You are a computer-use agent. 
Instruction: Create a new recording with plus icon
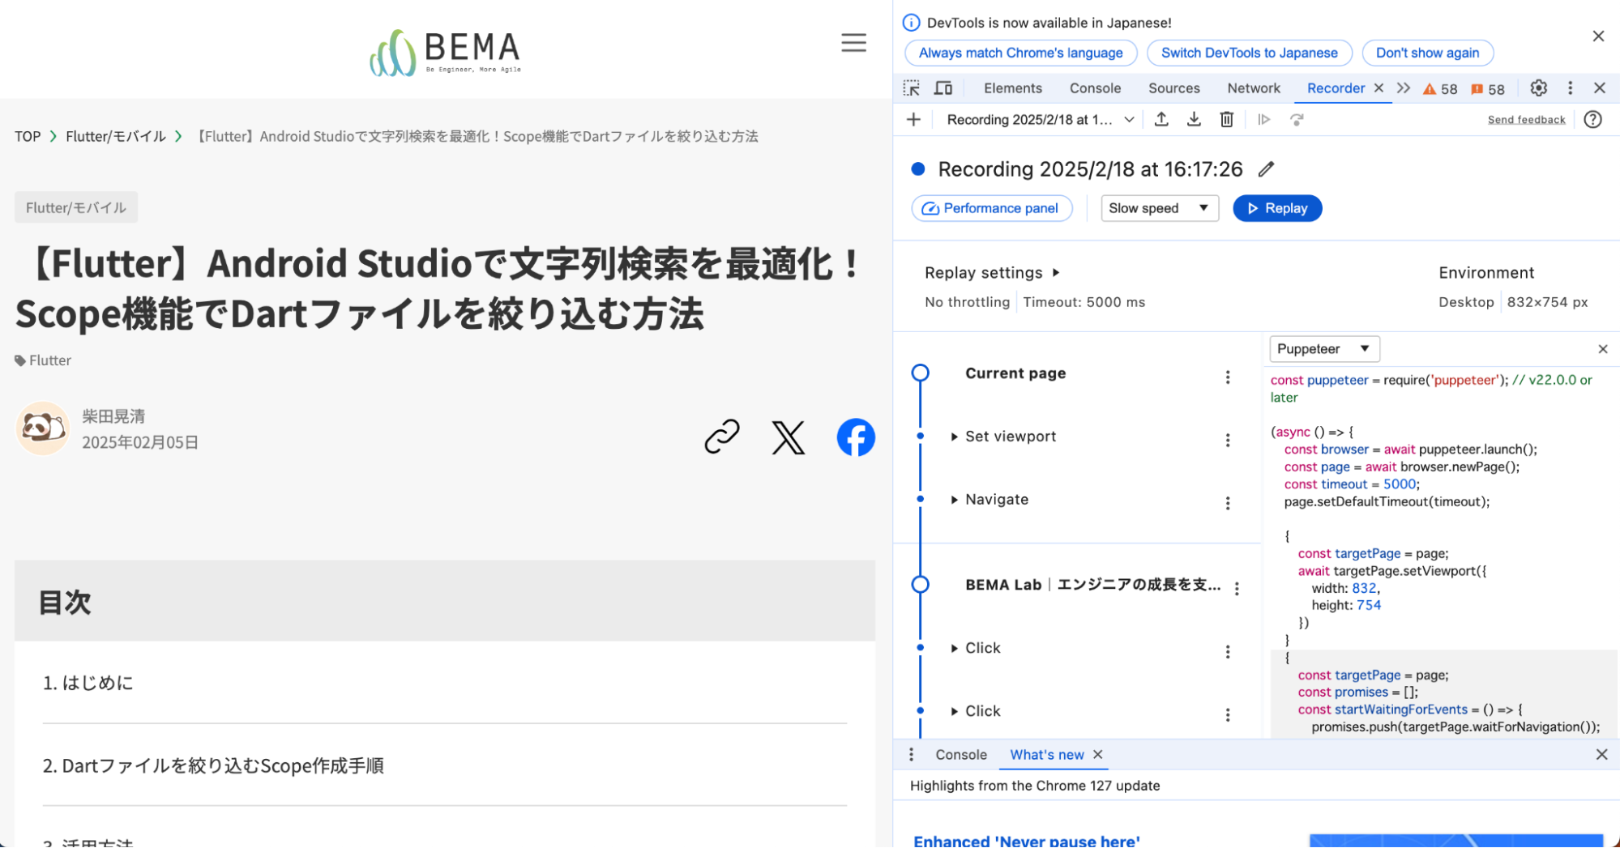click(x=913, y=120)
